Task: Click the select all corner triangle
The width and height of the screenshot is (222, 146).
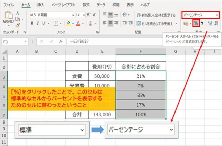Action: tap(5, 52)
